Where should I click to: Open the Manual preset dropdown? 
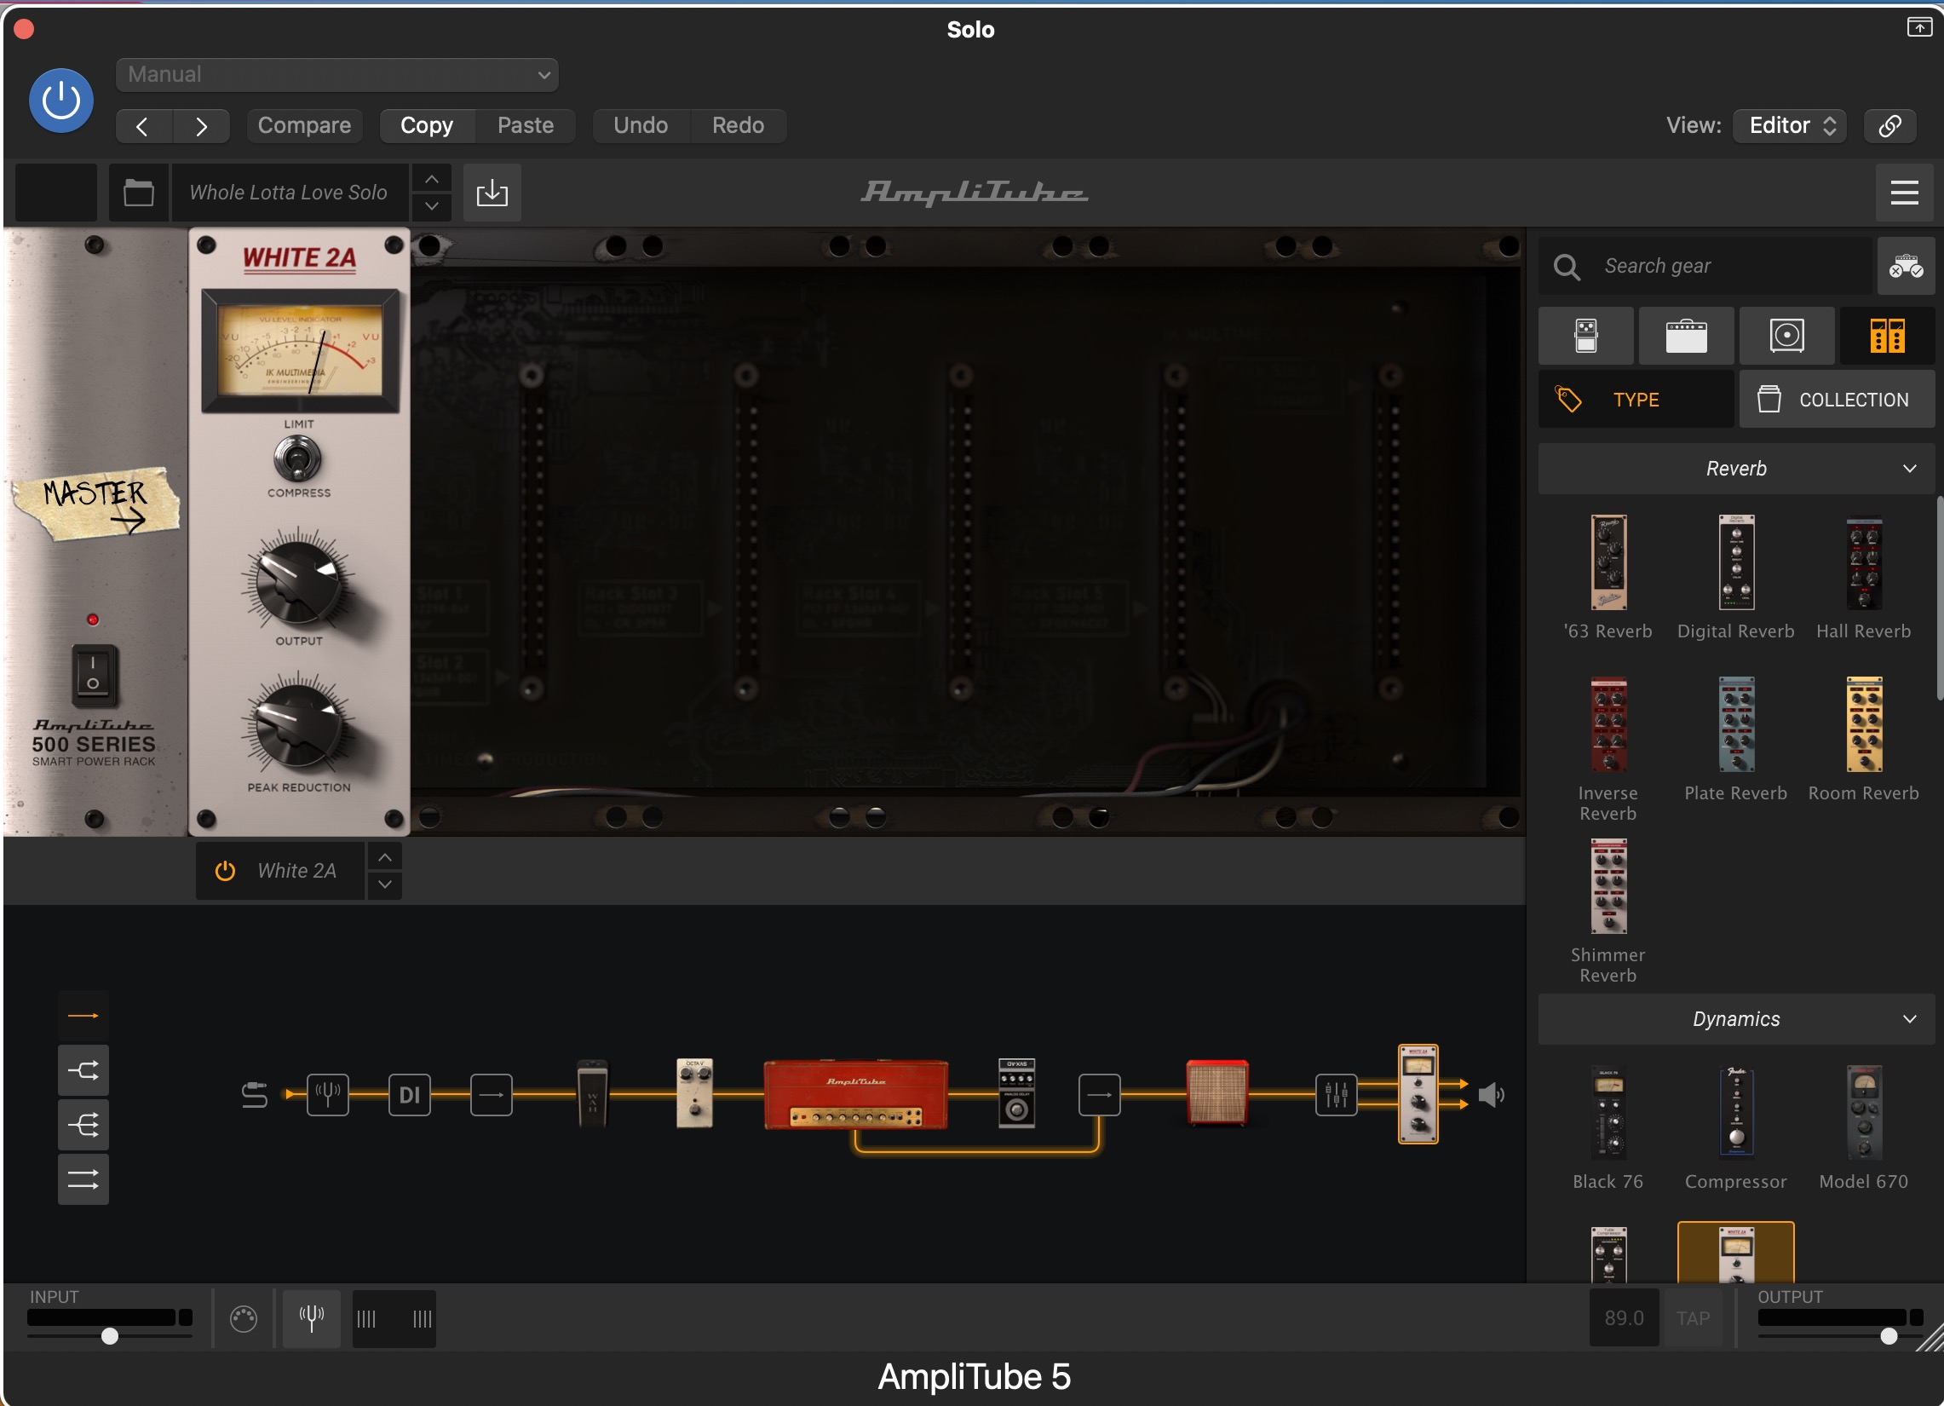click(x=336, y=75)
